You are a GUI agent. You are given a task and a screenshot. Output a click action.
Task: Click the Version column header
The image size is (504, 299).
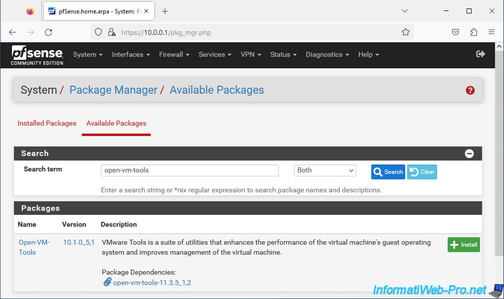pos(74,224)
